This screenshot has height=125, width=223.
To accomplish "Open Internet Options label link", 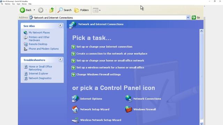I will point(91,99).
